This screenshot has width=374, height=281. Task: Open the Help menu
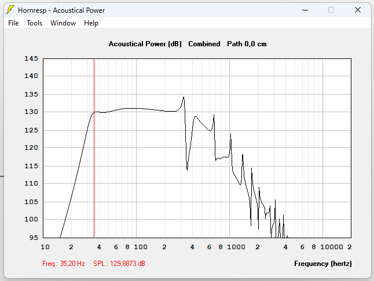pos(91,23)
